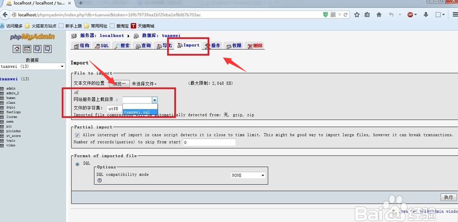Toggle the Allow interrupt of import checkbox

[77, 135]
